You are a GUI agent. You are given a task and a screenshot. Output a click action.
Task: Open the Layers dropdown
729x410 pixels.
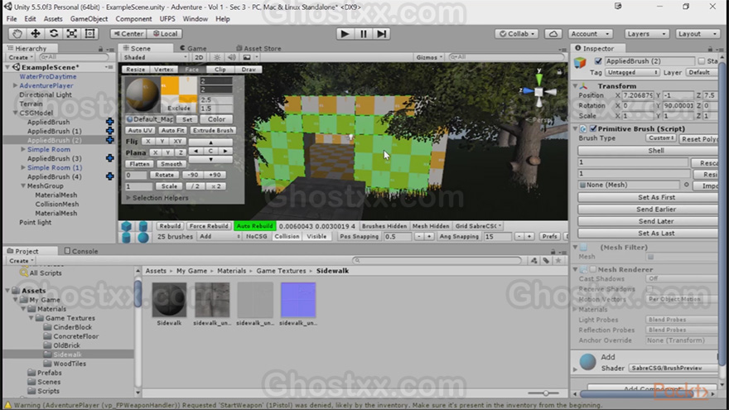(646, 34)
